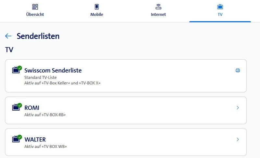This screenshot has height=158, width=260.
Task: Expand the ROMI list chevron
Action: coord(238,108)
